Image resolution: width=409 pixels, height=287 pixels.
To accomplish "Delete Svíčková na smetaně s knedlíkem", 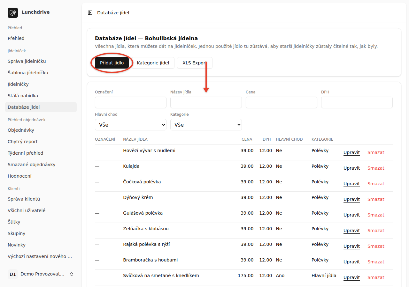I will (376, 277).
